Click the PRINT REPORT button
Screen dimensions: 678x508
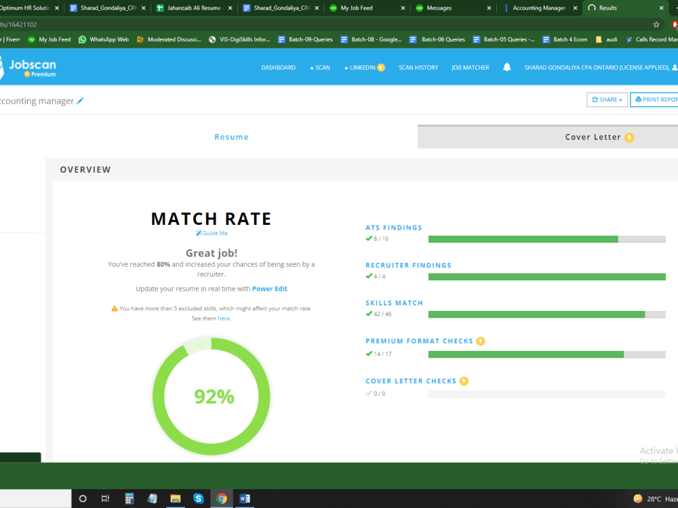tap(654, 100)
